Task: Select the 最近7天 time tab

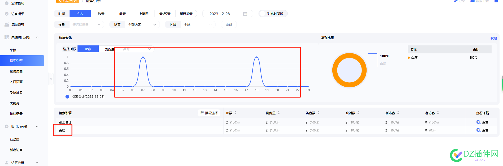Action: (x=165, y=14)
